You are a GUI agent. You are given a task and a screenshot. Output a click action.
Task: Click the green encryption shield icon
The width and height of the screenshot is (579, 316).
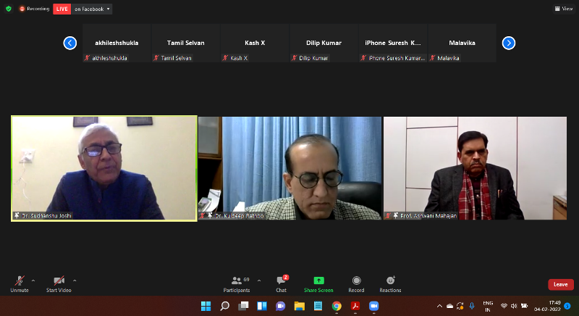[8, 9]
